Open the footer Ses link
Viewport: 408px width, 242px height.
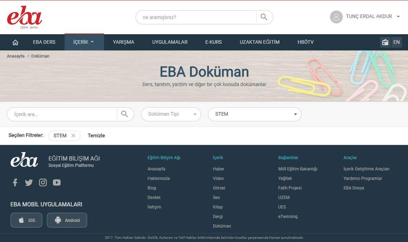click(x=216, y=198)
